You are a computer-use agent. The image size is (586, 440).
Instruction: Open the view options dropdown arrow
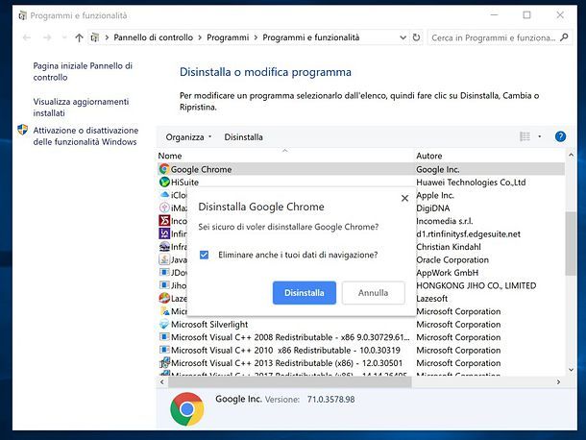(x=539, y=136)
